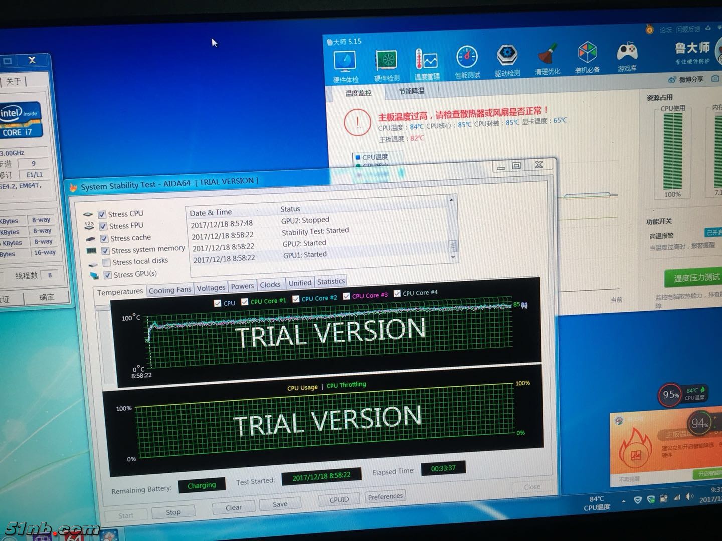Click the green 温度压力测试 button
This screenshot has width=722, height=541.
[693, 278]
